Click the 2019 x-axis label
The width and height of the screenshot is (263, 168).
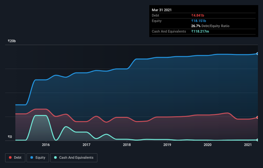pos(167,145)
